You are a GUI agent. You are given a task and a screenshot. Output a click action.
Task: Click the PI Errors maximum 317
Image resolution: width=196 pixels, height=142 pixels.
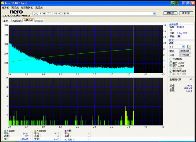27,136
